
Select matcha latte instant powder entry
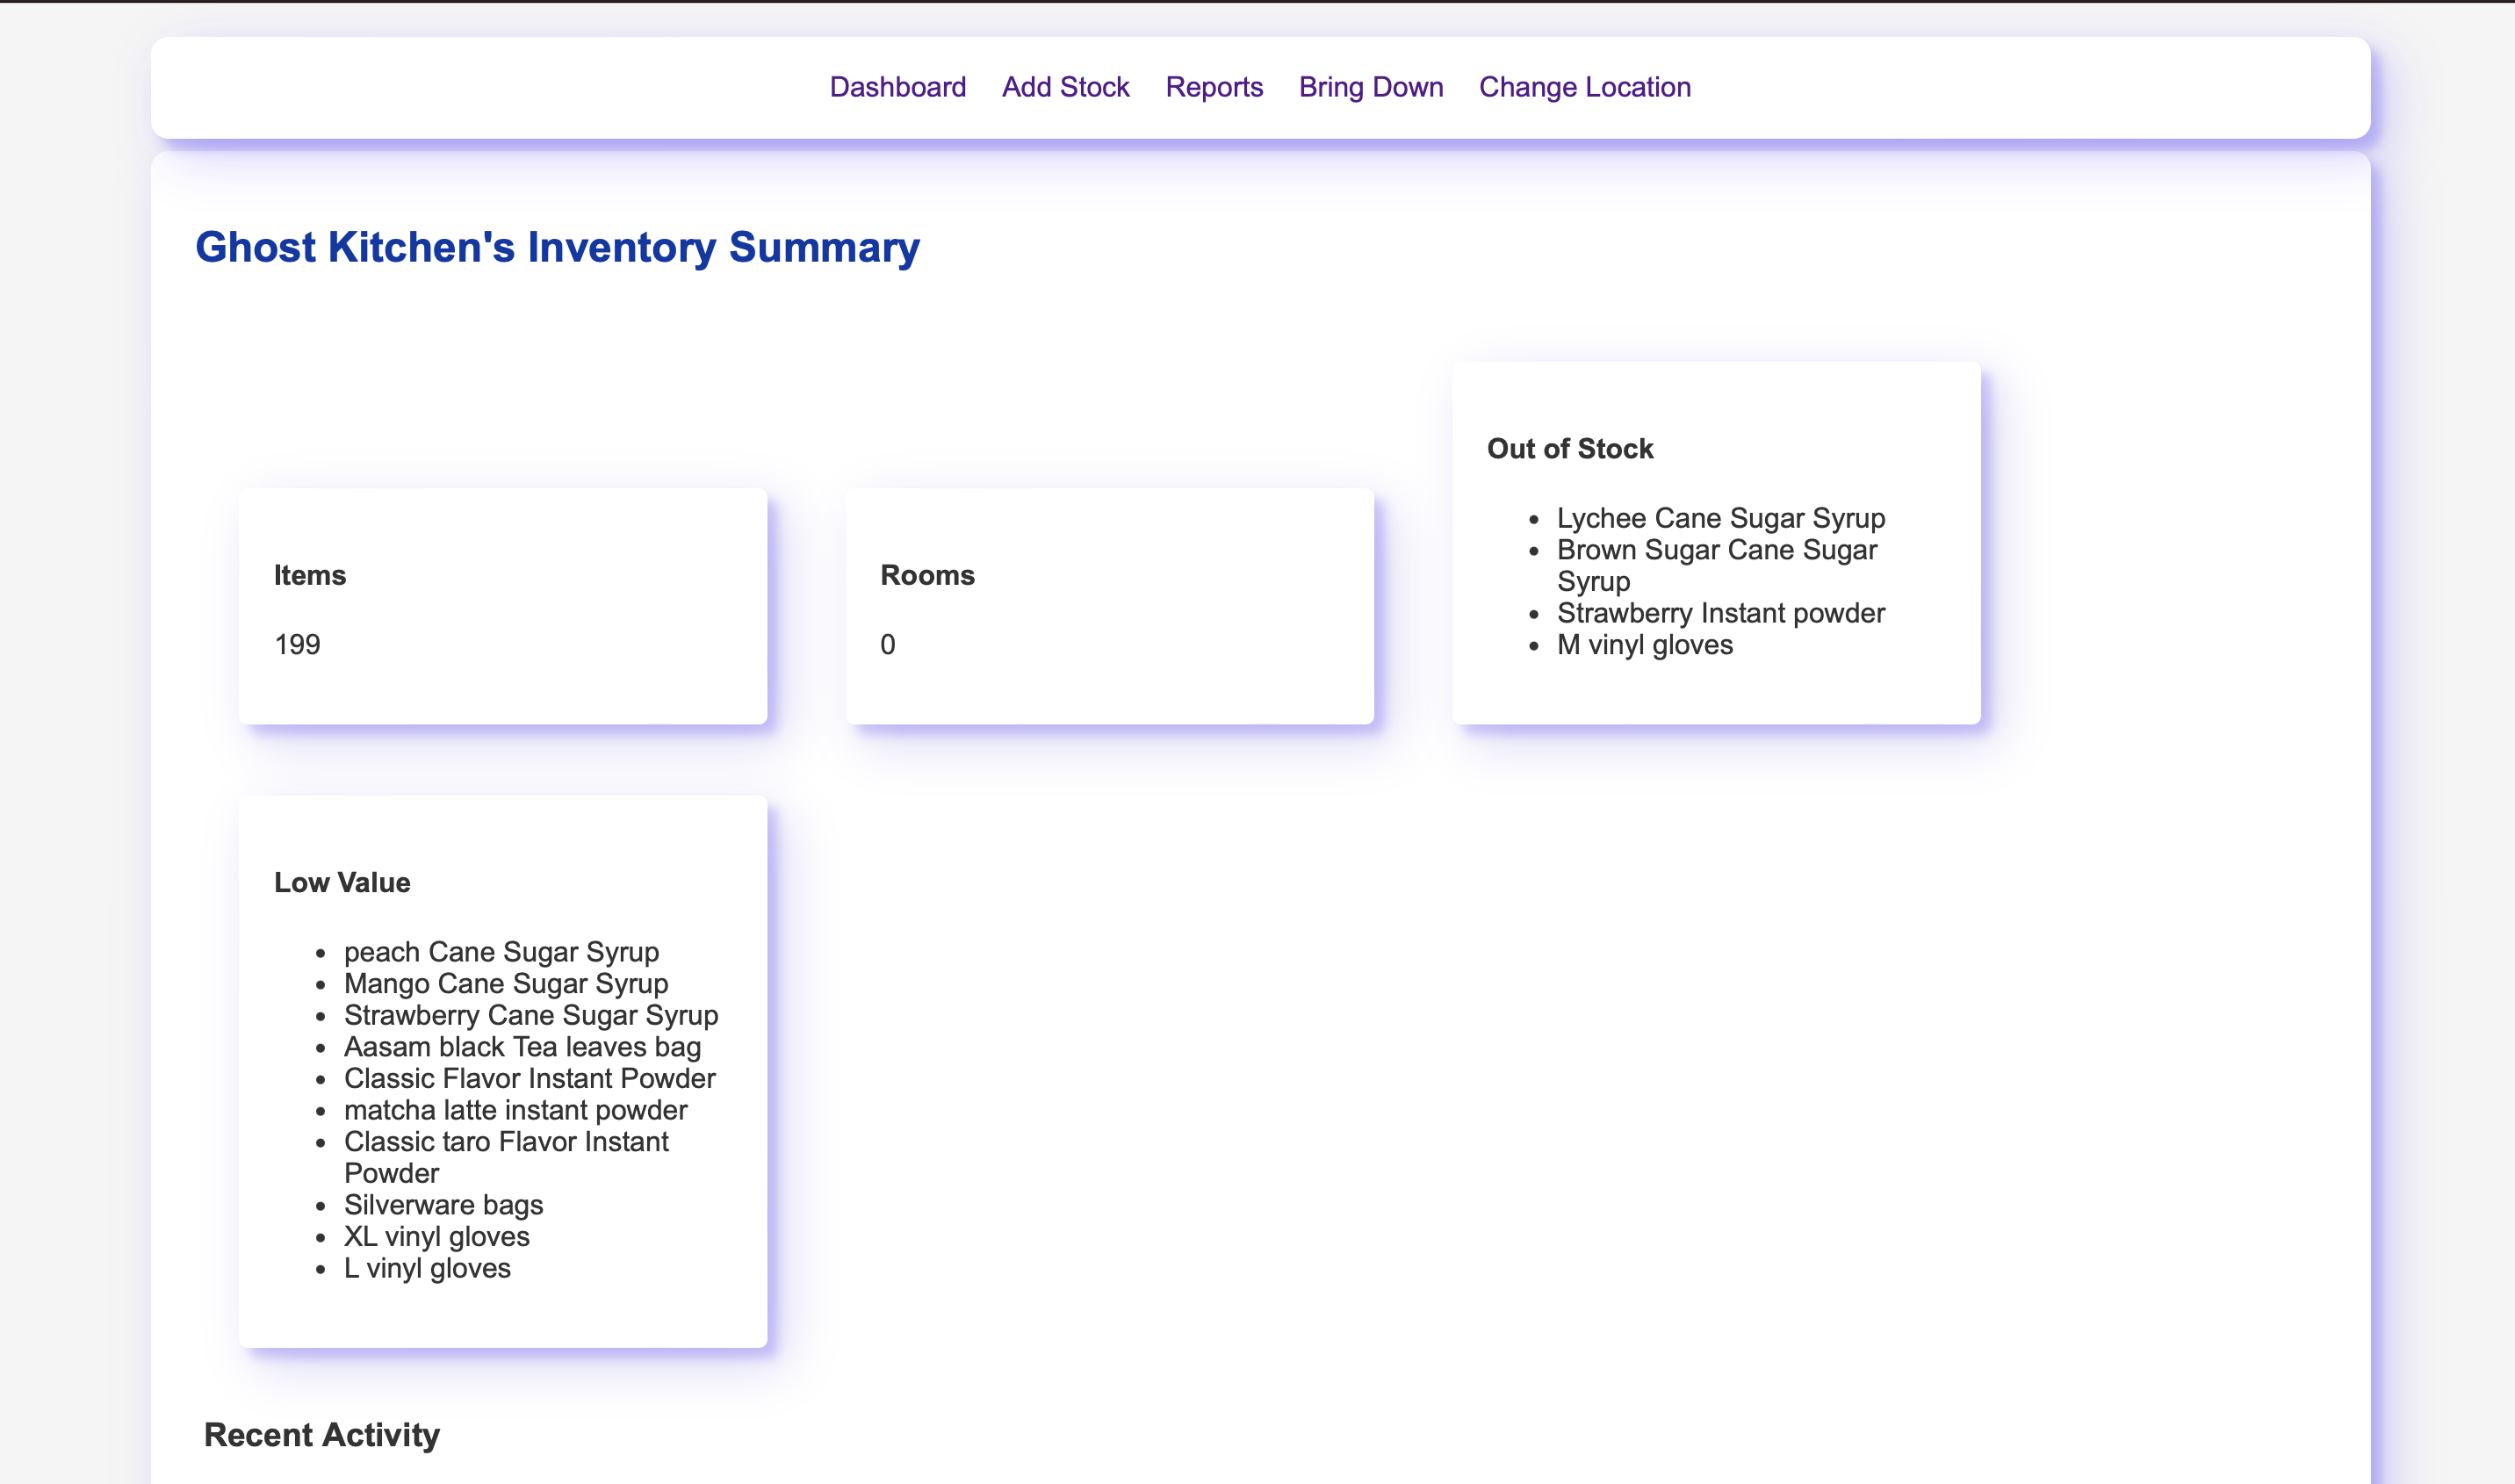pos(515,1110)
